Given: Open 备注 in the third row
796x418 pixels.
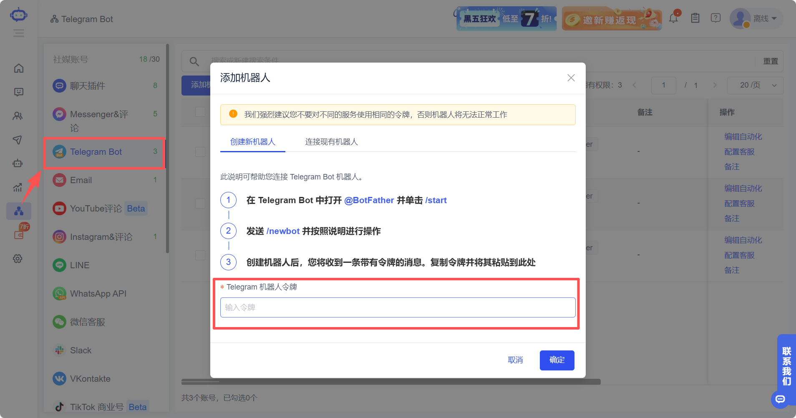Looking at the screenshot, I should 732,270.
